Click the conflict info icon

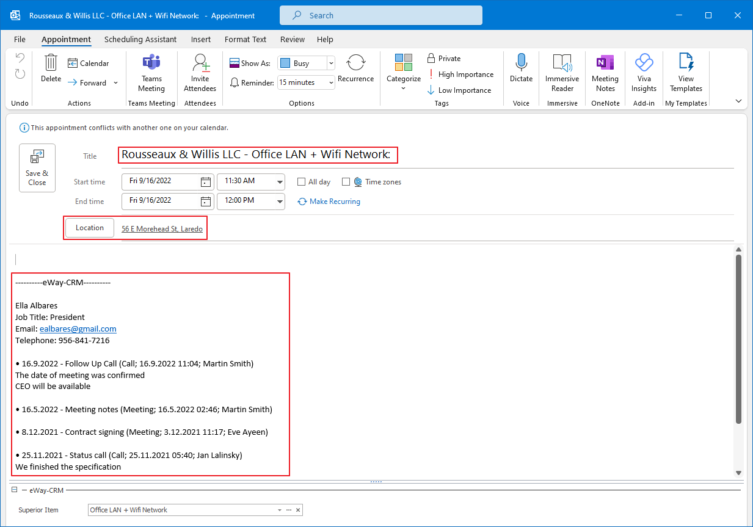pos(24,128)
